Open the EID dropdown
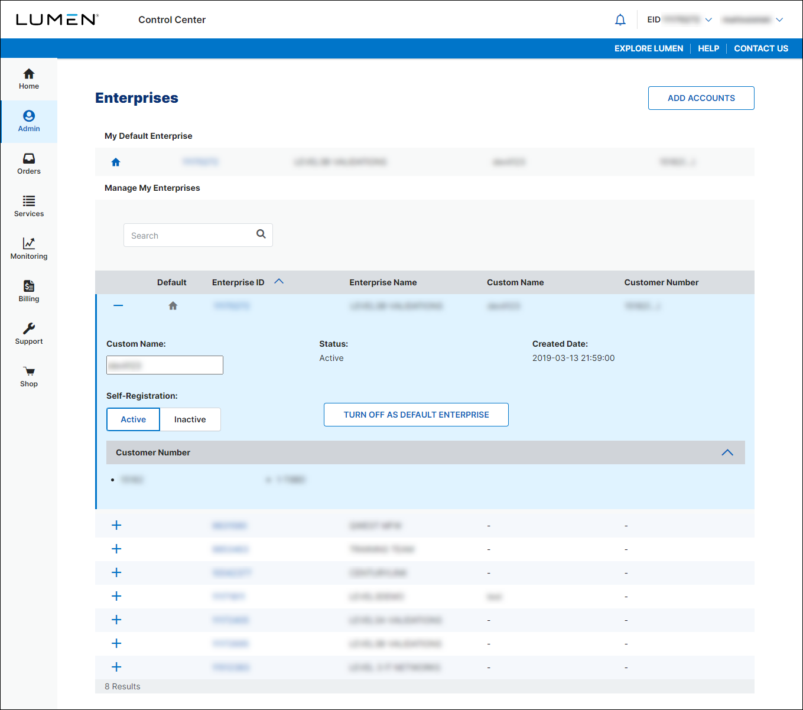The image size is (803, 710). click(x=680, y=19)
